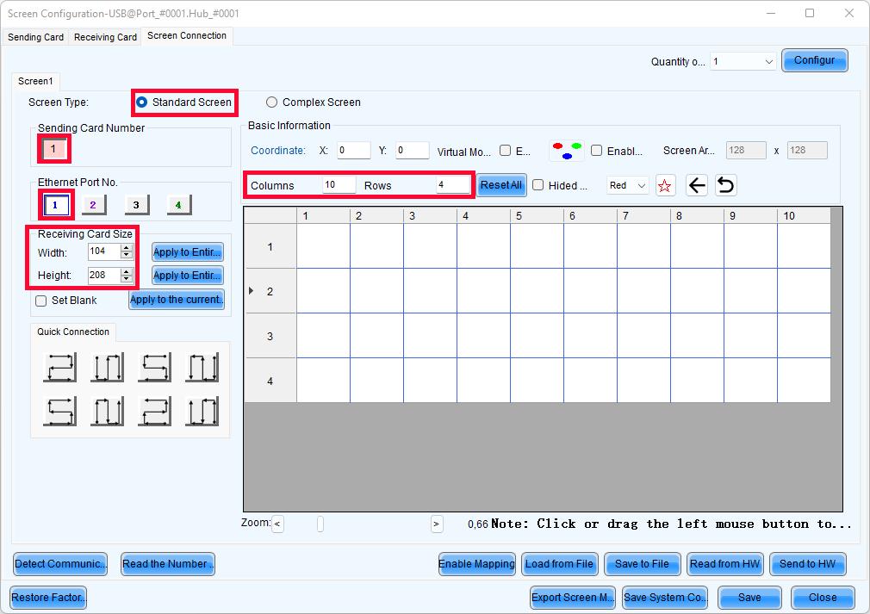Click the X coordinate input field
Image resolution: width=870 pixels, height=614 pixels.
pos(353,151)
